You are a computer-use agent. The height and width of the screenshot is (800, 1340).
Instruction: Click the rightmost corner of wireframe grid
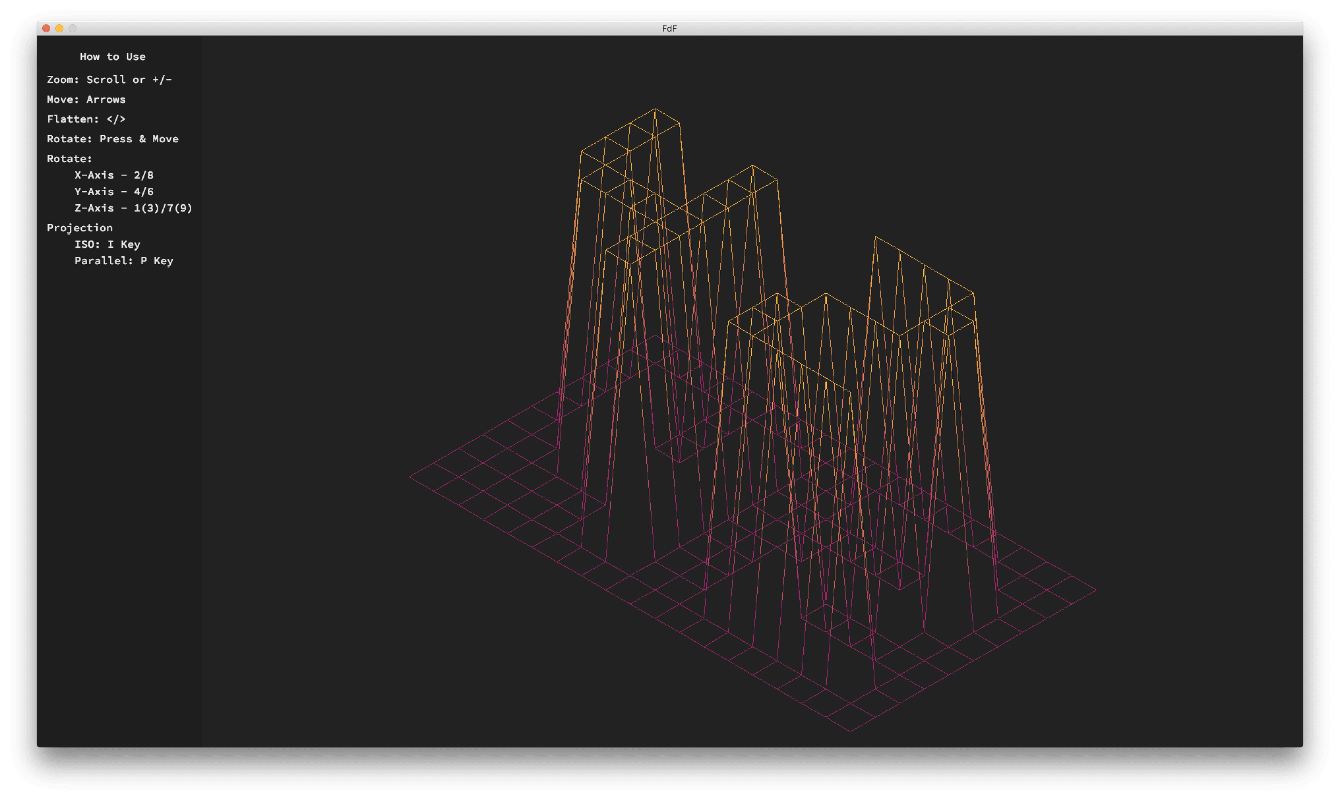pos(1096,590)
